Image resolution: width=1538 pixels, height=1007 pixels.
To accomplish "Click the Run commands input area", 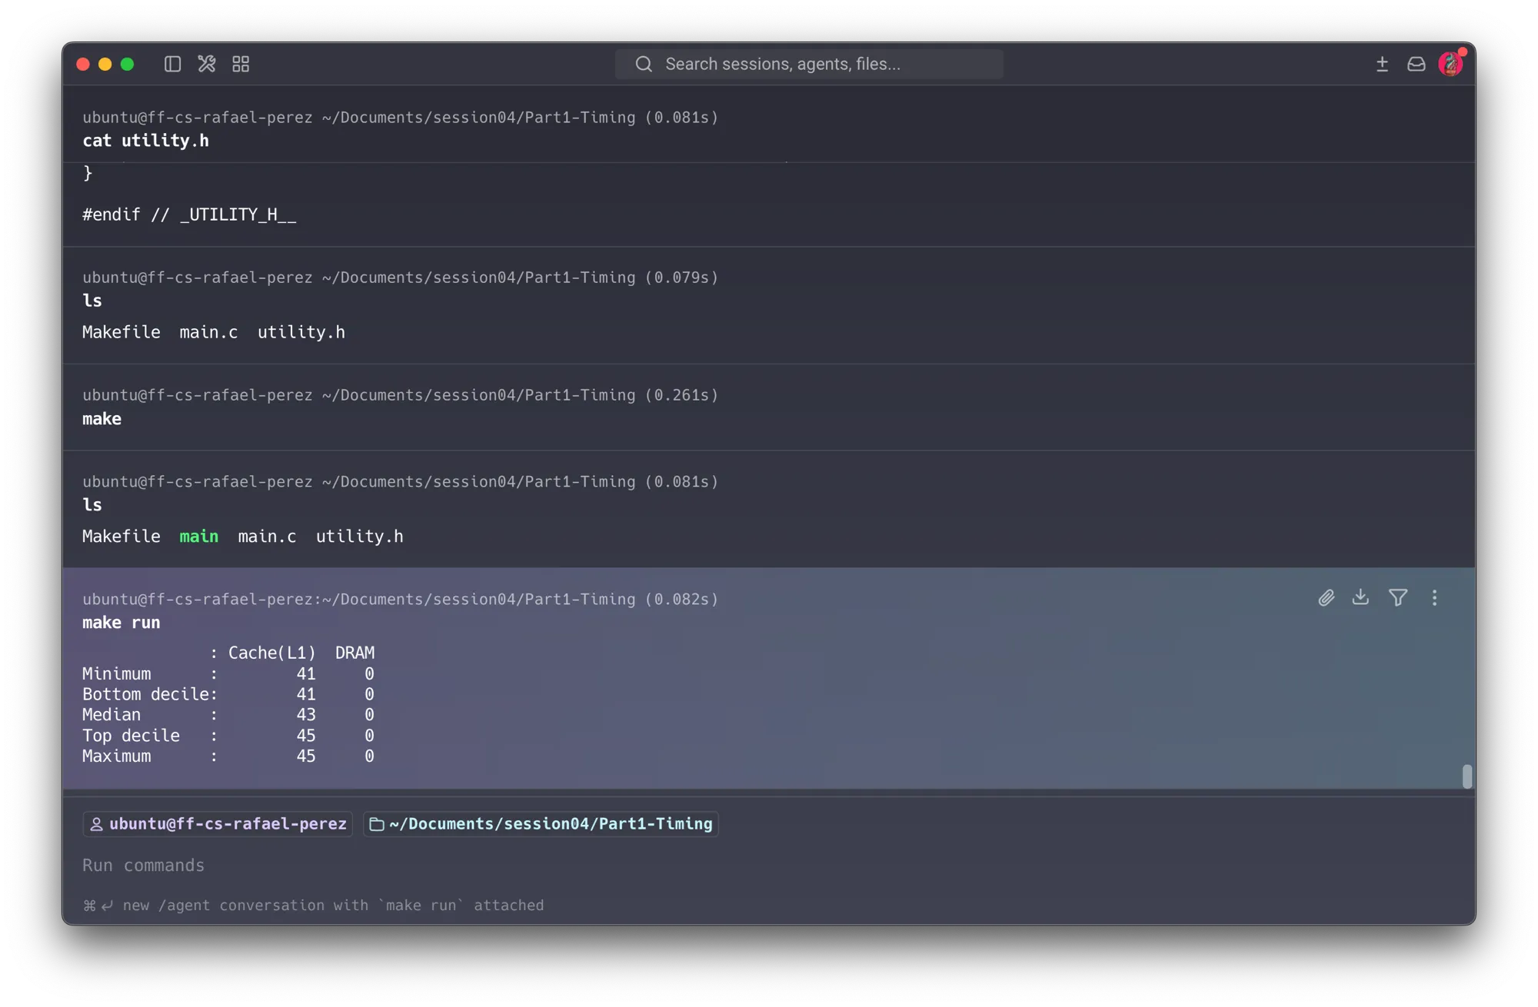I will [x=769, y=865].
